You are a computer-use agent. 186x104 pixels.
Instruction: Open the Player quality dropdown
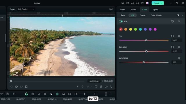point(26,9)
